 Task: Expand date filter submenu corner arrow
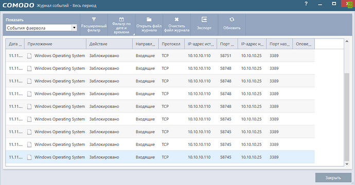coord(134,34)
